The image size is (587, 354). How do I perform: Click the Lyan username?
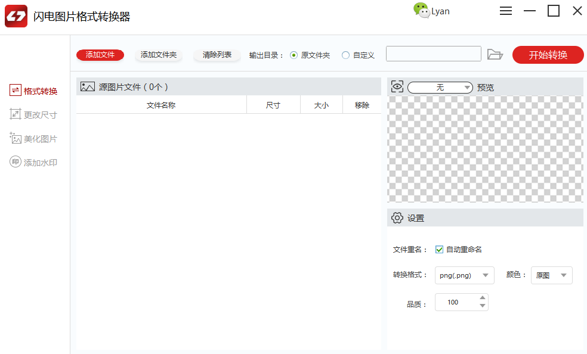[x=441, y=11]
